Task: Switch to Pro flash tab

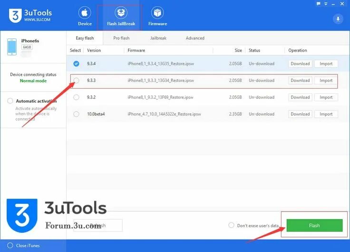Action: [x=121, y=38]
